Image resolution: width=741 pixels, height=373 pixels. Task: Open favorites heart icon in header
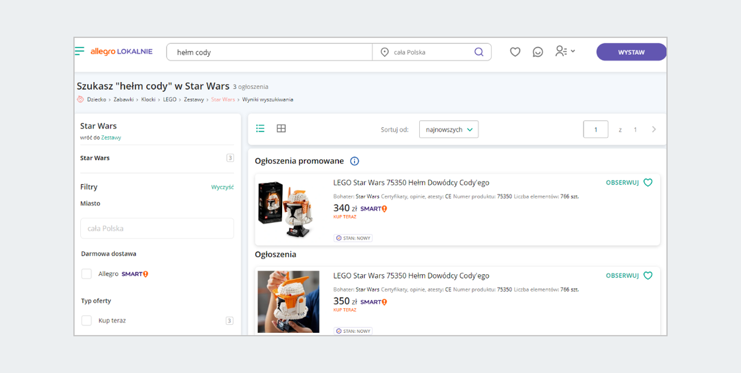click(515, 52)
